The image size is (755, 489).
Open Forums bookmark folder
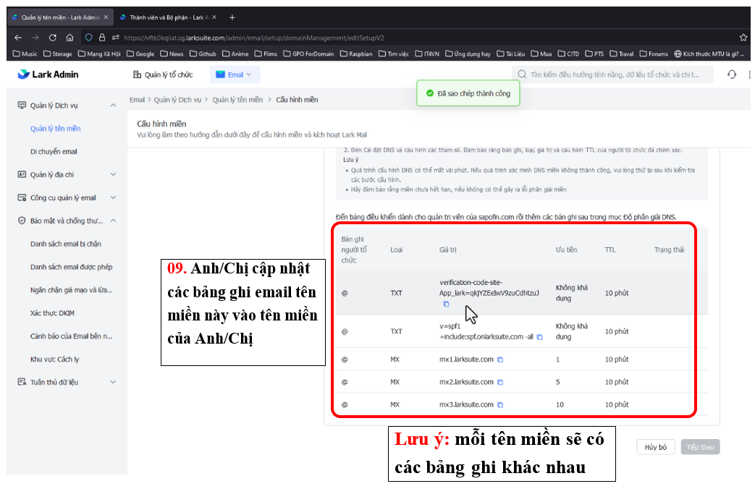[x=654, y=54]
